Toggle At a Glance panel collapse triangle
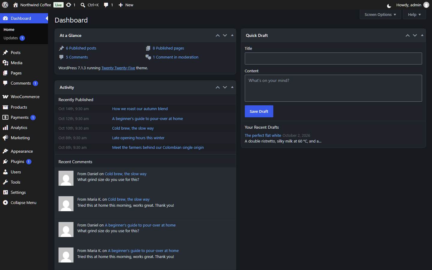Screen dimensions: 432x270 pos(232,35)
